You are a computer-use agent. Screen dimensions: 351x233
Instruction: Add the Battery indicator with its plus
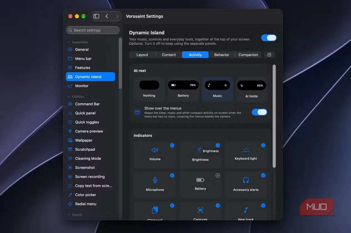[218, 176]
